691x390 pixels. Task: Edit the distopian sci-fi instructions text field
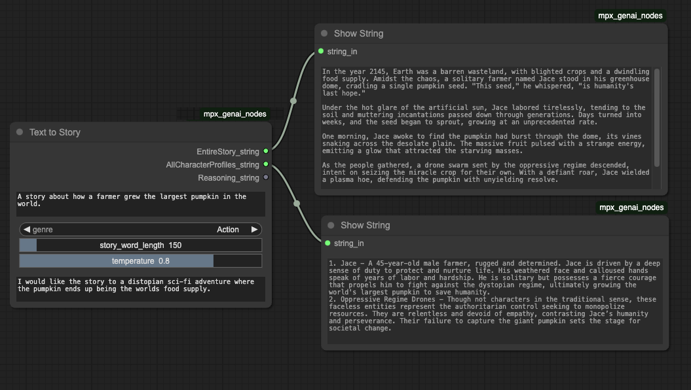(x=141, y=289)
